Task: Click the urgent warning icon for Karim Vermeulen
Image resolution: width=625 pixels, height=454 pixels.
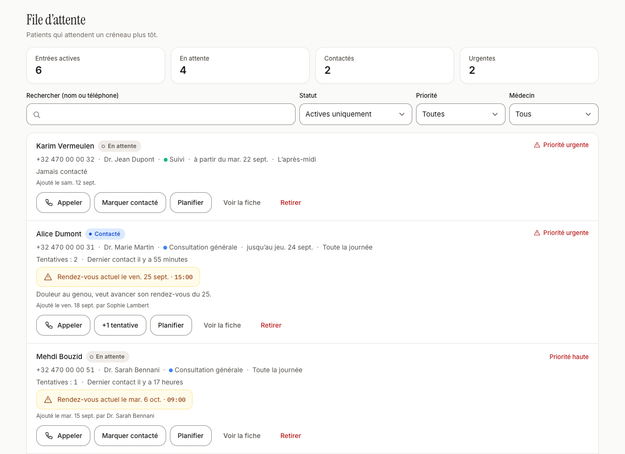Action: 537,145
